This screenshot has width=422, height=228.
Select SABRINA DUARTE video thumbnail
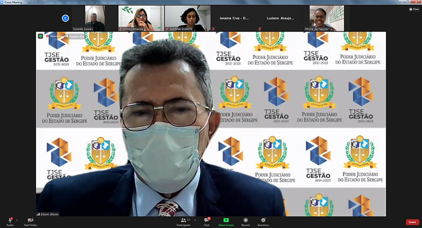(187, 18)
